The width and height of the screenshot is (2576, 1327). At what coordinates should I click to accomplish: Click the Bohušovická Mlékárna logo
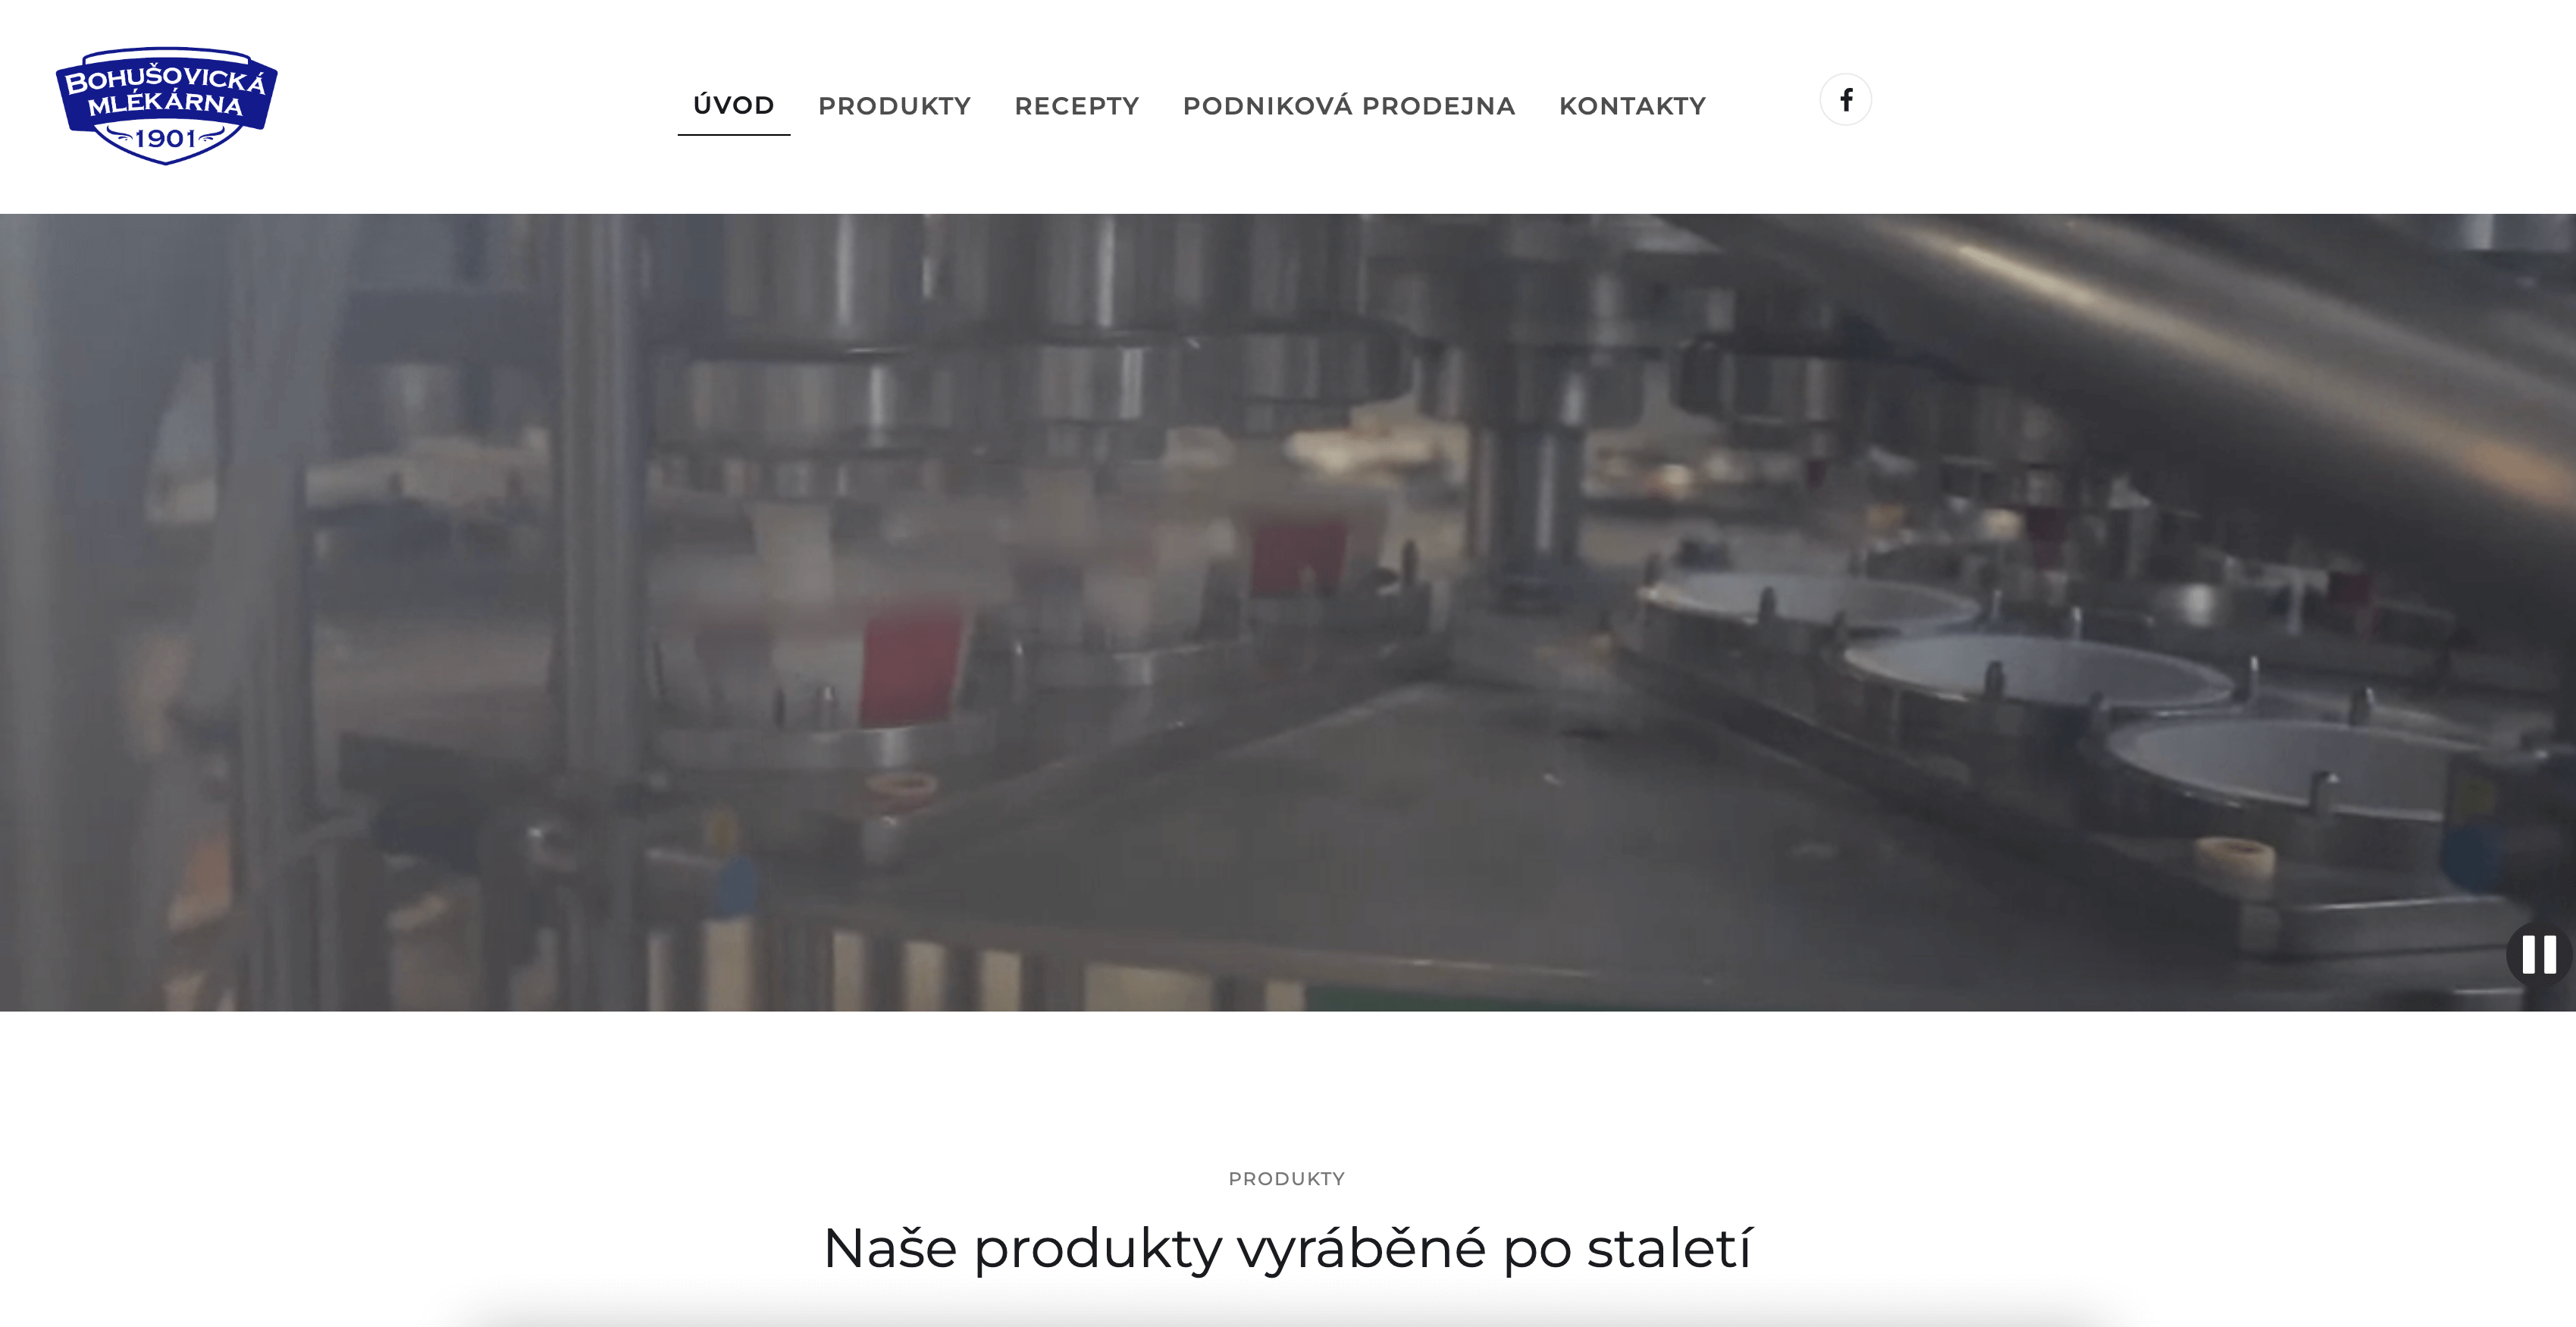pos(166,105)
